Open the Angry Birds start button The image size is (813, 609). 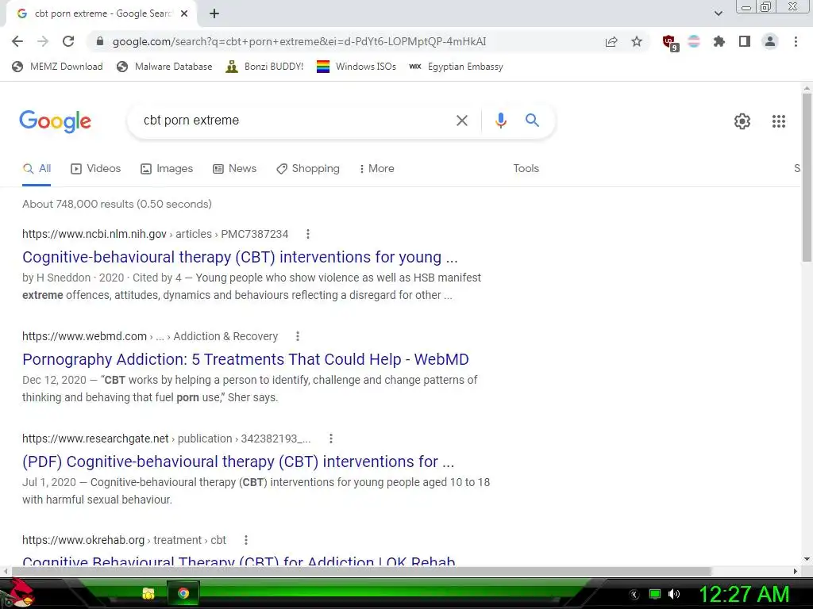click(x=17, y=593)
